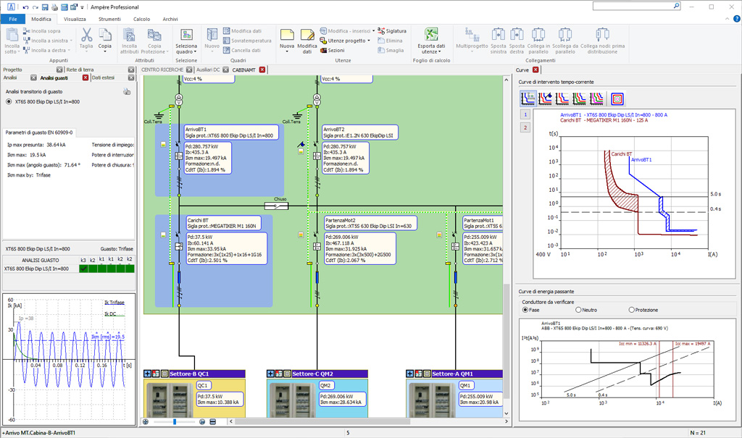The width and height of the screenshot is (742, 438).
Task: Click the Scollega da parallelo icon
Action: click(565, 35)
